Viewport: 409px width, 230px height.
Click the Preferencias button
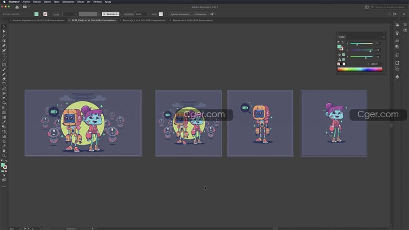pyautogui.click(x=200, y=14)
